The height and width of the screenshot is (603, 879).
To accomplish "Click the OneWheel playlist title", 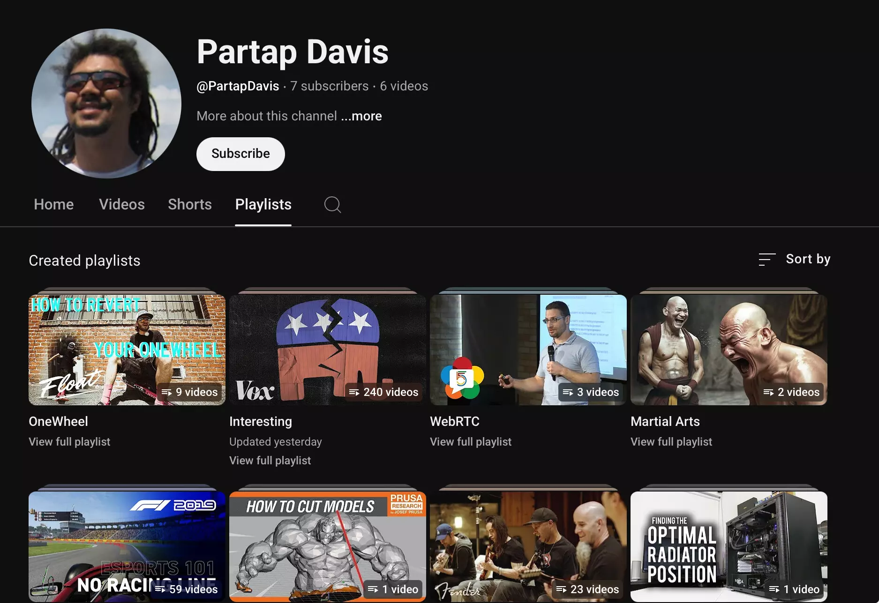I will coord(58,421).
